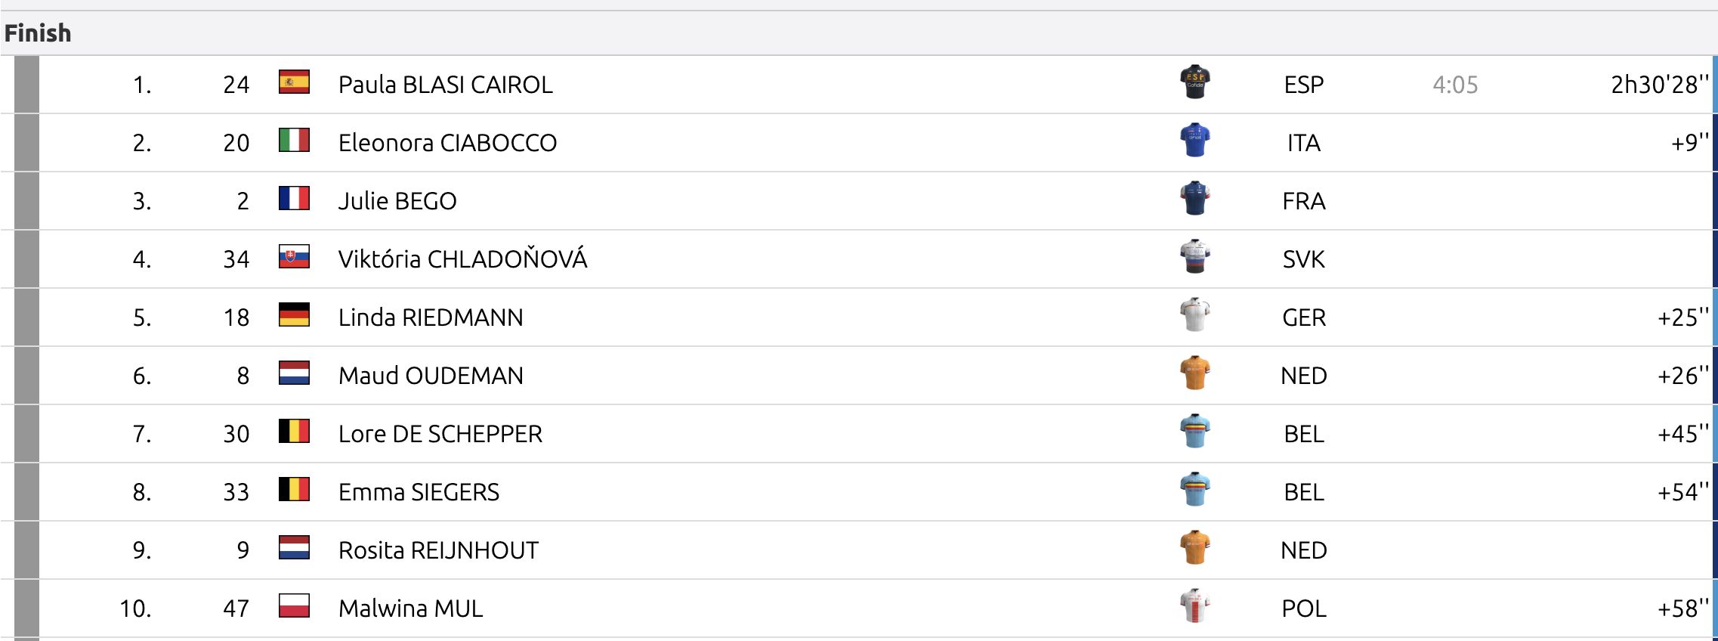Click the ITA team code in row 2

(1304, 143)
